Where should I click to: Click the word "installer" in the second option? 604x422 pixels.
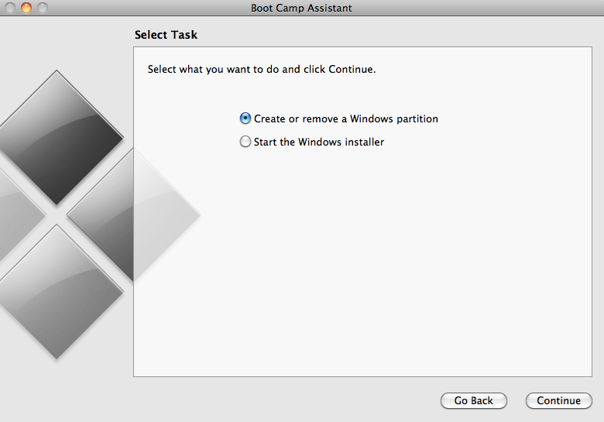click(x=365, y=142)
